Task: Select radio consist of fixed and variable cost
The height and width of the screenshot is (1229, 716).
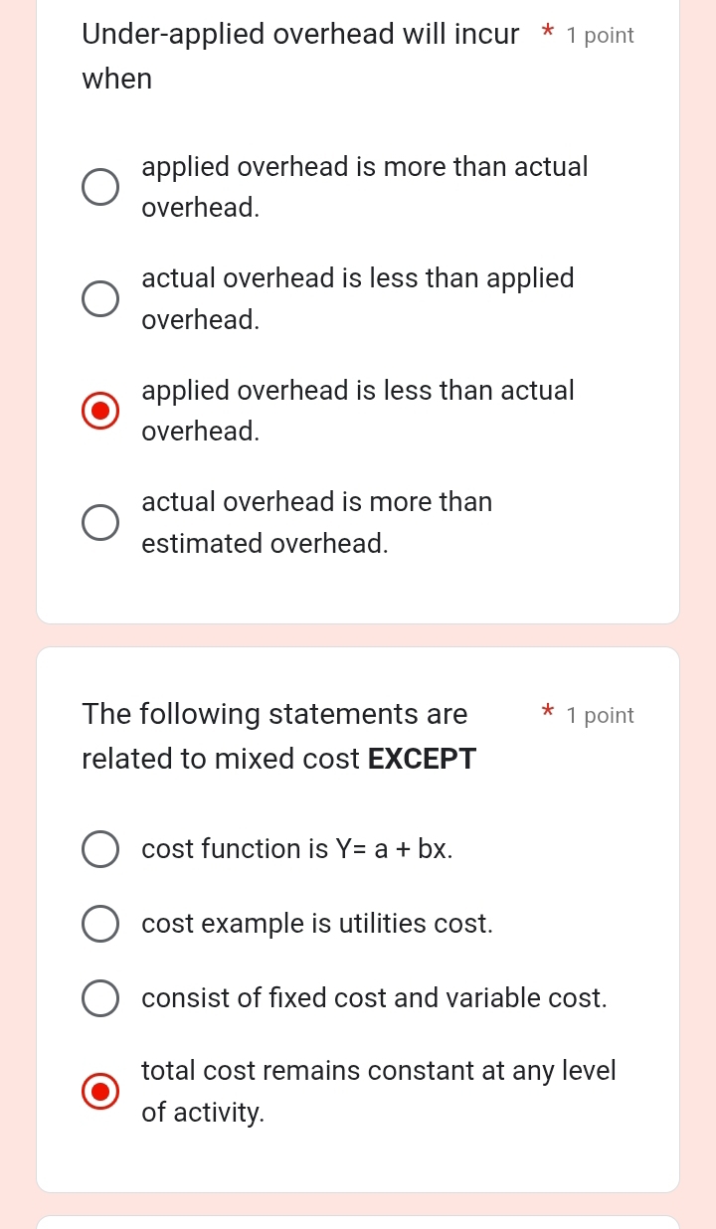Action: (99, 998)
